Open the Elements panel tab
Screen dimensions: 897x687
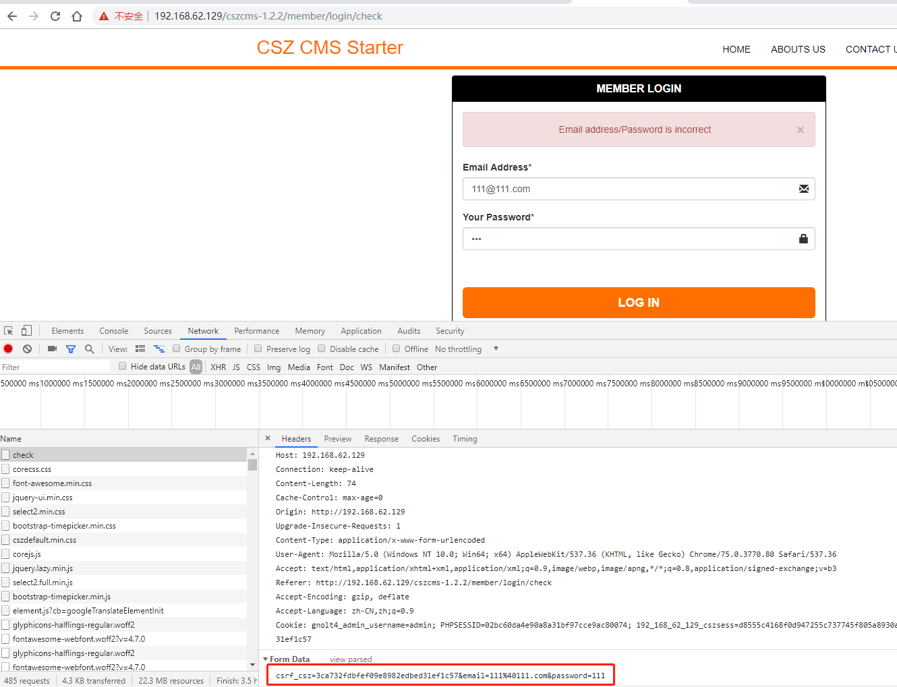click(67, 331)
